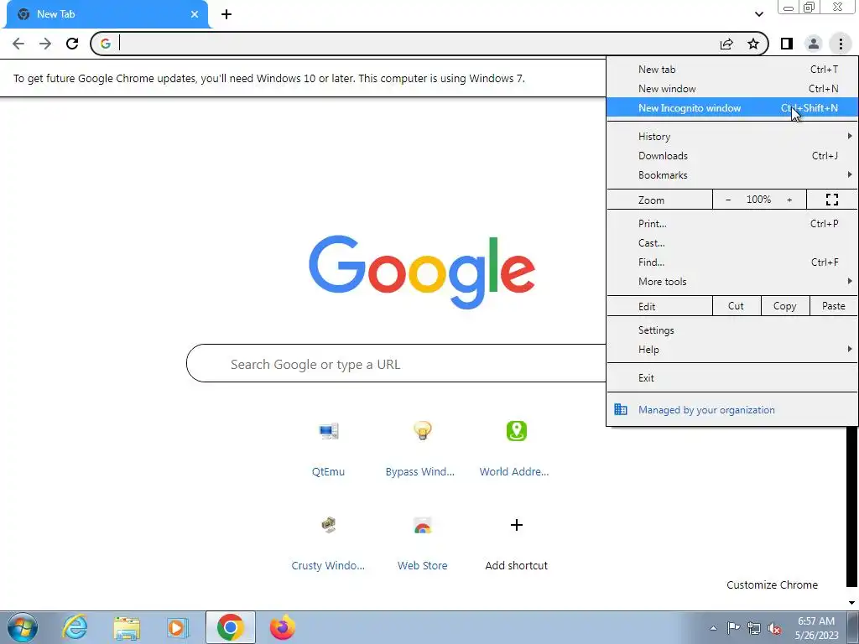Click the network tray icon

point(754,628)
